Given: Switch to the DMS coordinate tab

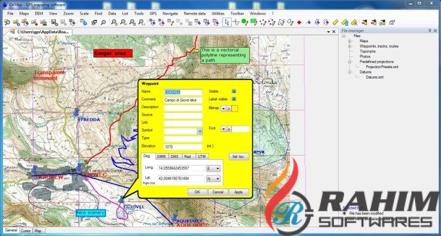Looking at the screenshot, I should 175,157.
